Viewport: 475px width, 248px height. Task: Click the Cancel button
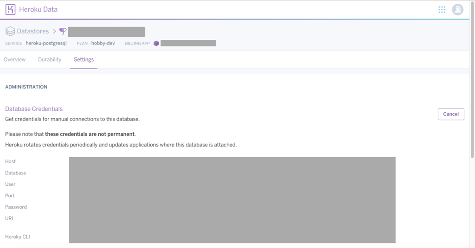point(451,114)
